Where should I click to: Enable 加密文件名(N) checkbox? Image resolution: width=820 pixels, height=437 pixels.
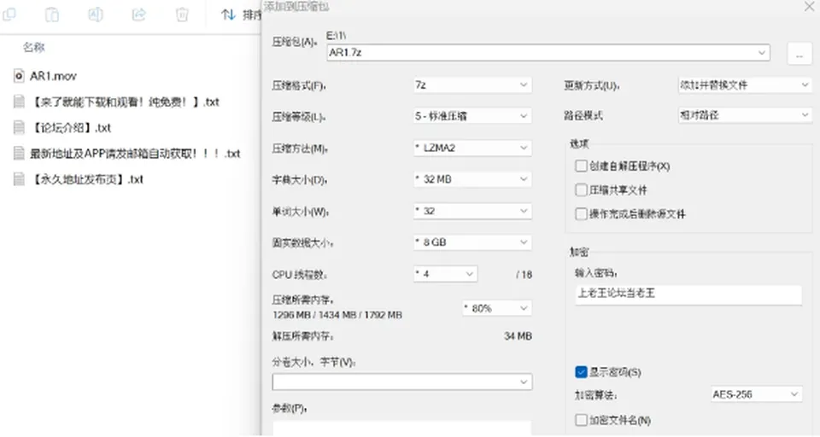click(581, 419)
